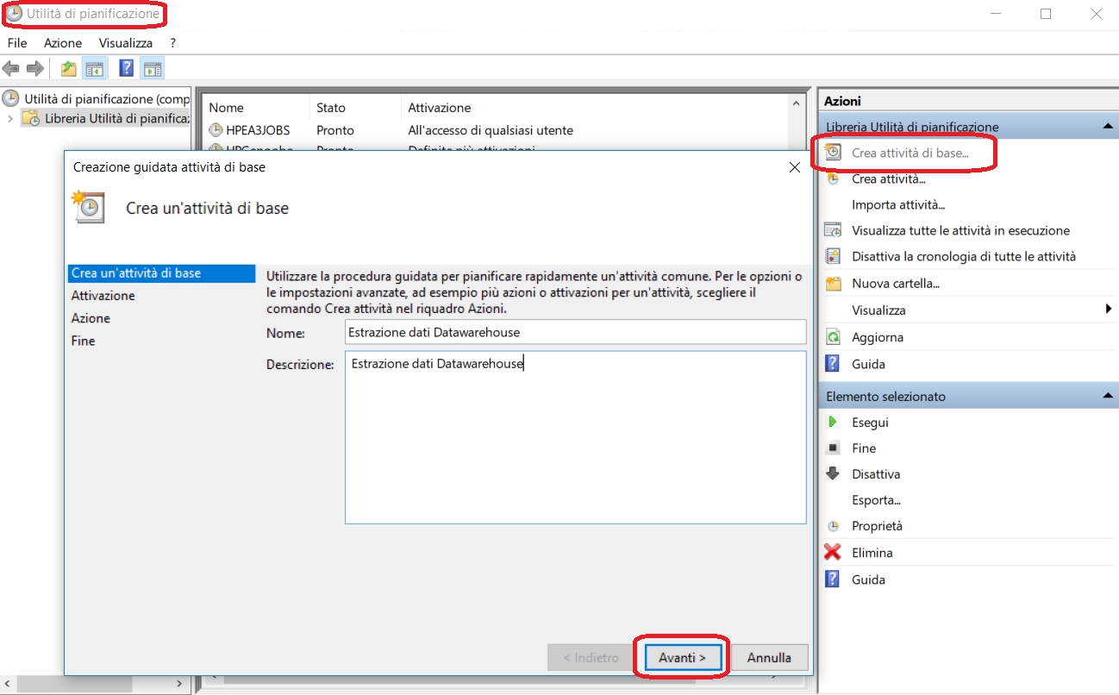Open help via the toolbar question mark icon
Viewport: 1119px width, 695px height.
click(x=127, y=68)
